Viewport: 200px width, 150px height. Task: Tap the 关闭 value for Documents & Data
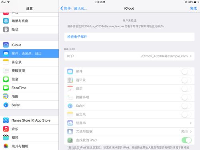pos(184,132)
